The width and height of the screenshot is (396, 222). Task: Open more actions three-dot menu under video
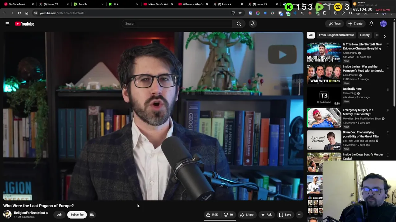coord(299,215)
